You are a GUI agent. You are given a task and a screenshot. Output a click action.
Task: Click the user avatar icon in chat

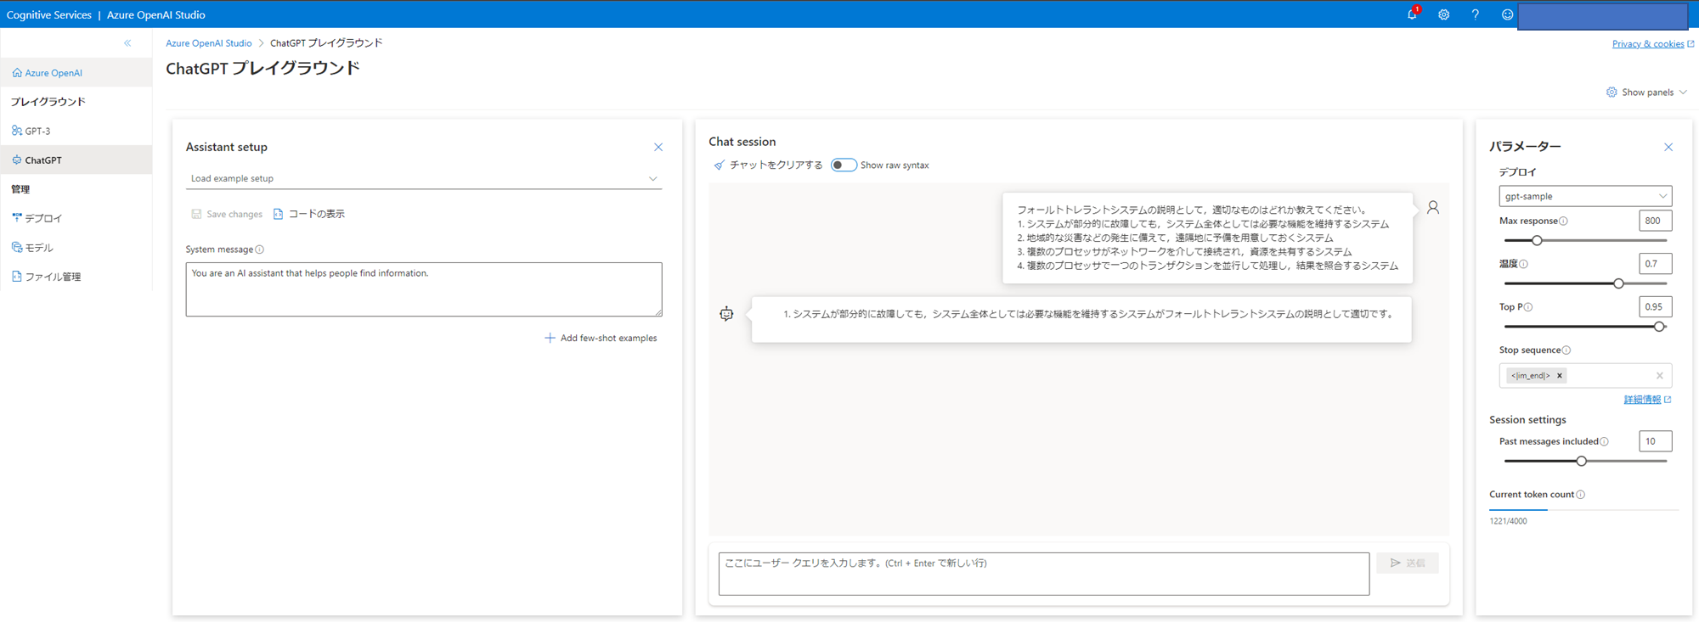point(1433,207)
